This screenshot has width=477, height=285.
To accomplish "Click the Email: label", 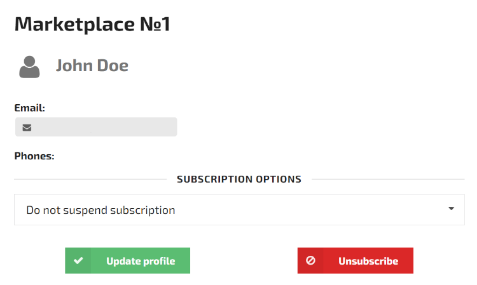I will tap(29, 108).
